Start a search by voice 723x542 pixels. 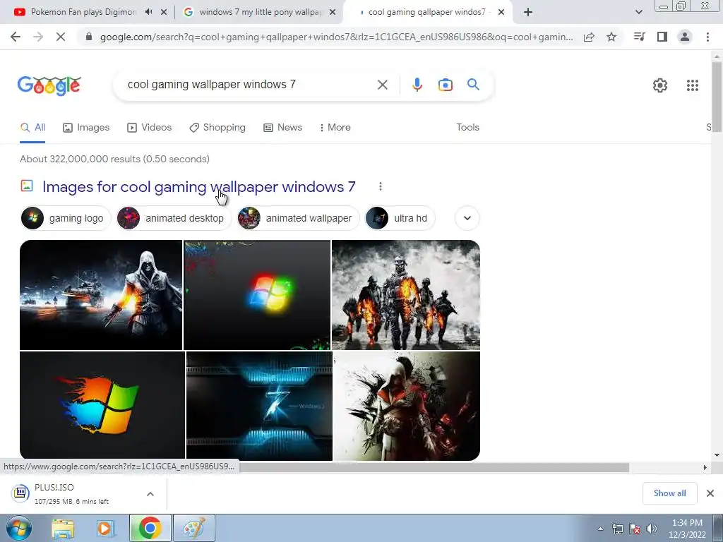[417, 85]
